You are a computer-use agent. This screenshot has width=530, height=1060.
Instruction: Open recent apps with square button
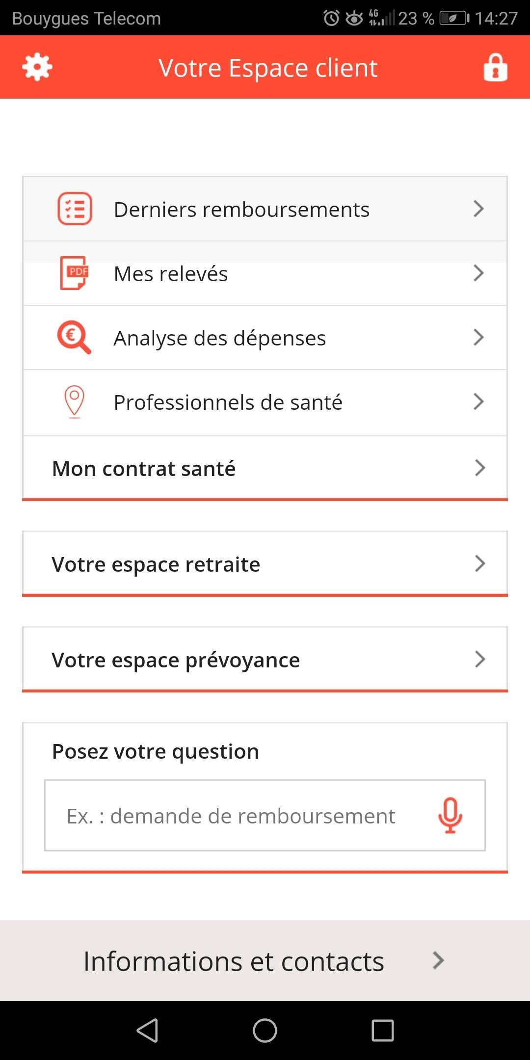382,1030
